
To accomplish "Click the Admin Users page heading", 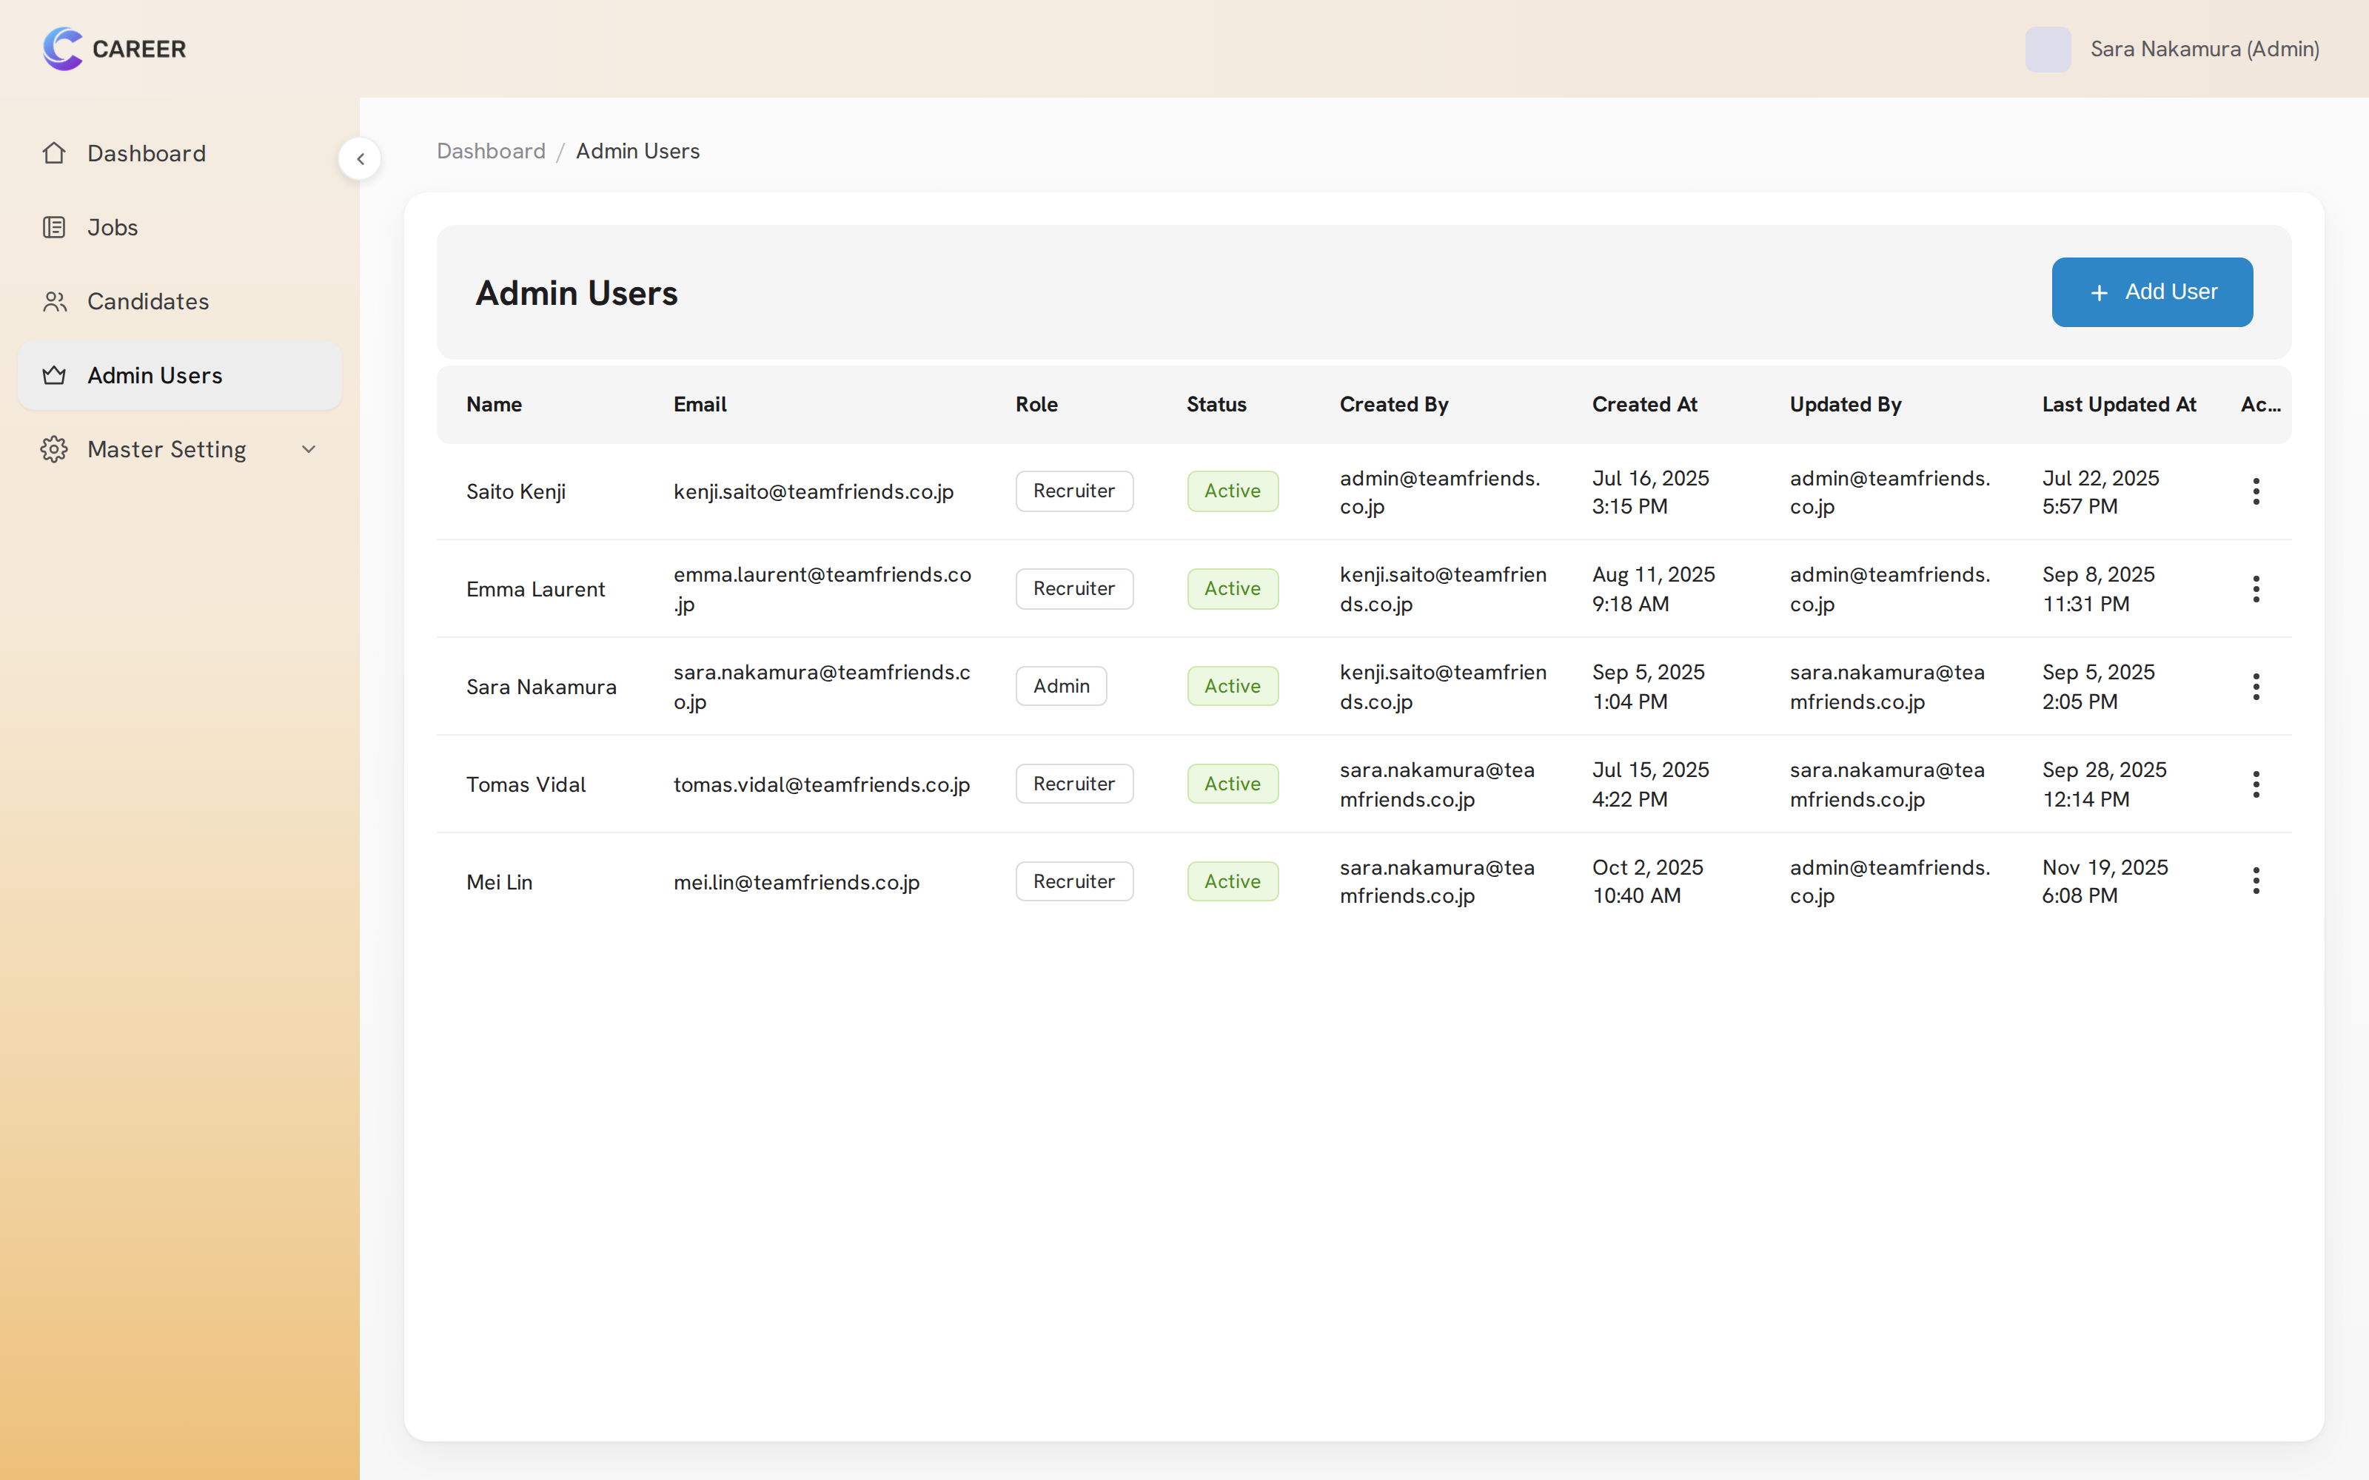I will point(577,293).
